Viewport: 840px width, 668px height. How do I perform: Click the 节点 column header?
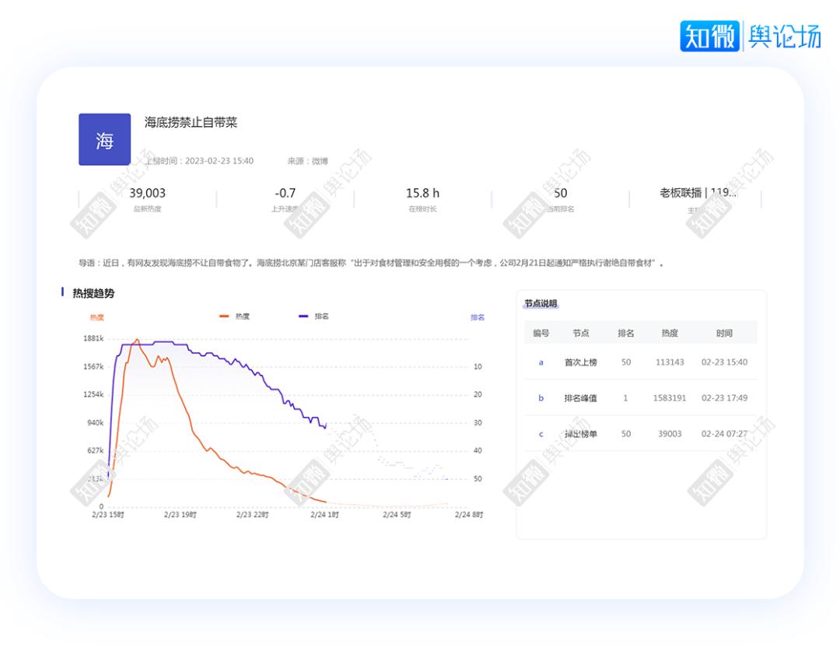tap(581, 333)
